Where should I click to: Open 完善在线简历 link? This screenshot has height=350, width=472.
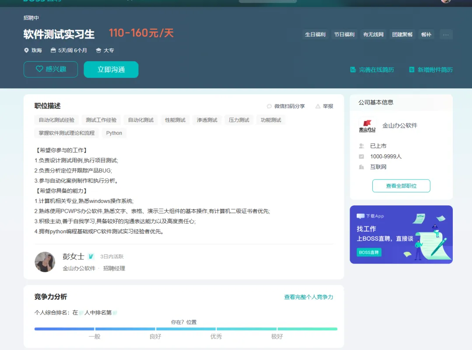376,70
